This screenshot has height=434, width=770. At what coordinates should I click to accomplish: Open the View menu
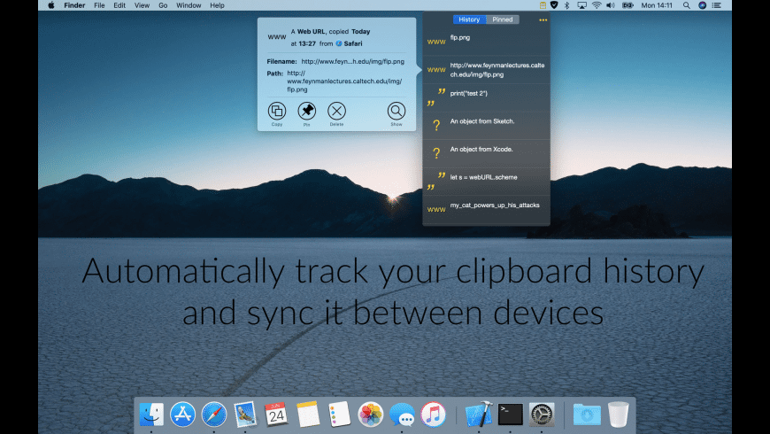click(x=142, y=5)
